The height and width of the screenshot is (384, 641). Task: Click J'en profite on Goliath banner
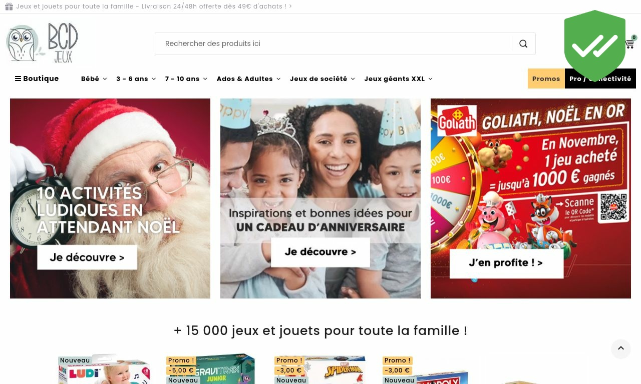coord(506,263)
